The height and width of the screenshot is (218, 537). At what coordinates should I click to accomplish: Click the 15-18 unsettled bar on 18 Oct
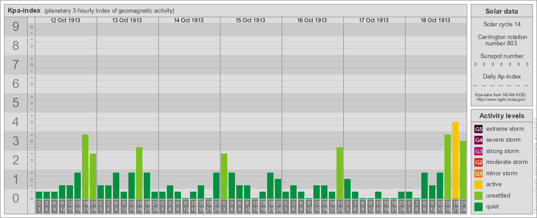tap(448, 167)
